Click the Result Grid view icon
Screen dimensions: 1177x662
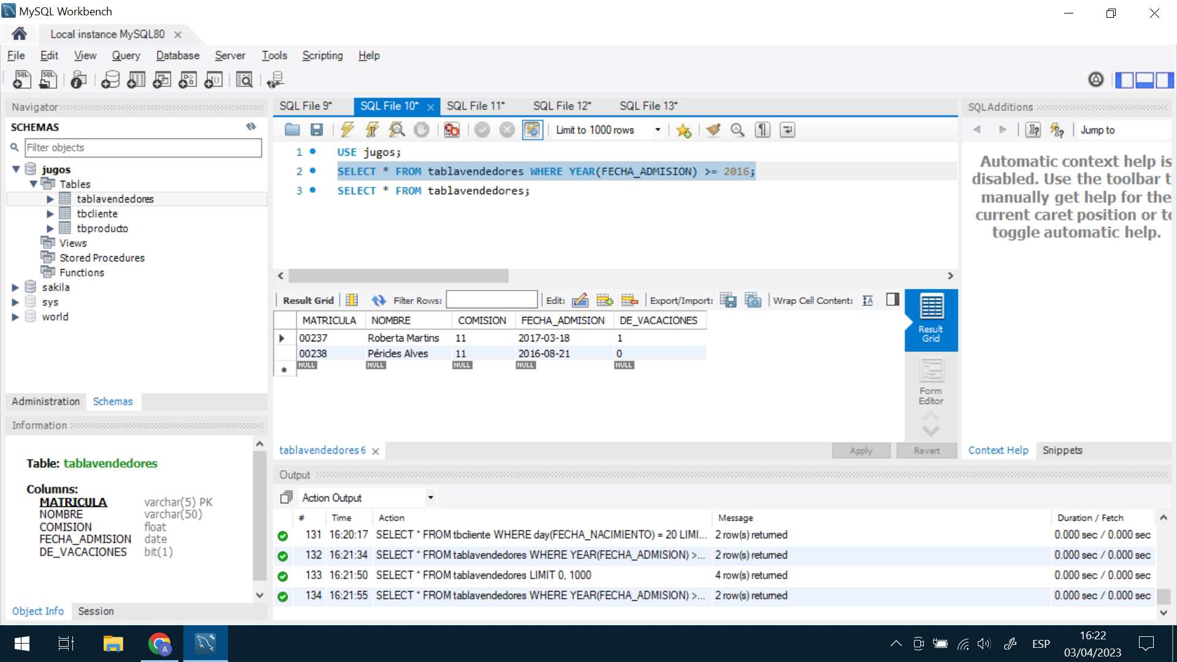[931, 319]
